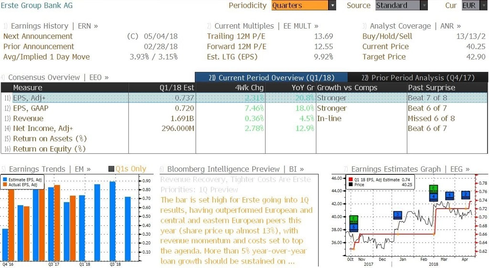Image resolution: width=489 pixels, height=268 pixels.
Task: Select green E earnings marker above marker 4
Action: coord(434,189)
